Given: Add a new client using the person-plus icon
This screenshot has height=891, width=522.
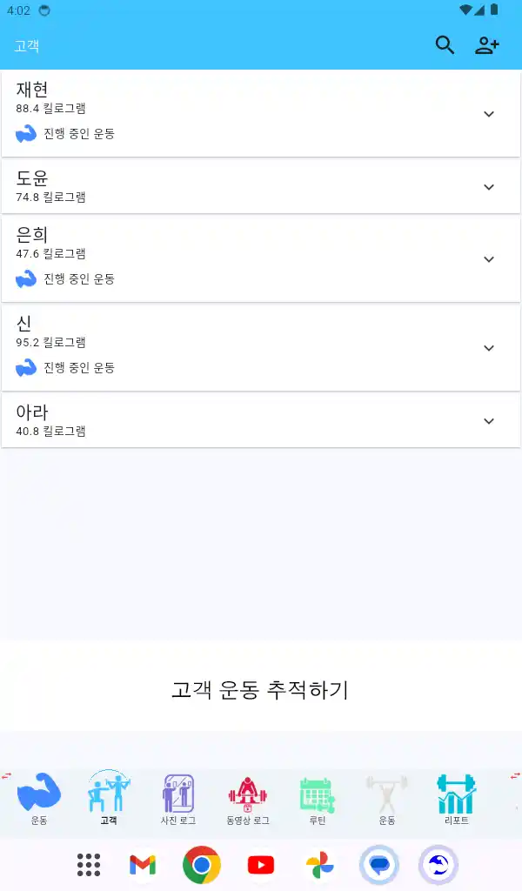Looking at the screenshot, I should [x=487, y=45].
